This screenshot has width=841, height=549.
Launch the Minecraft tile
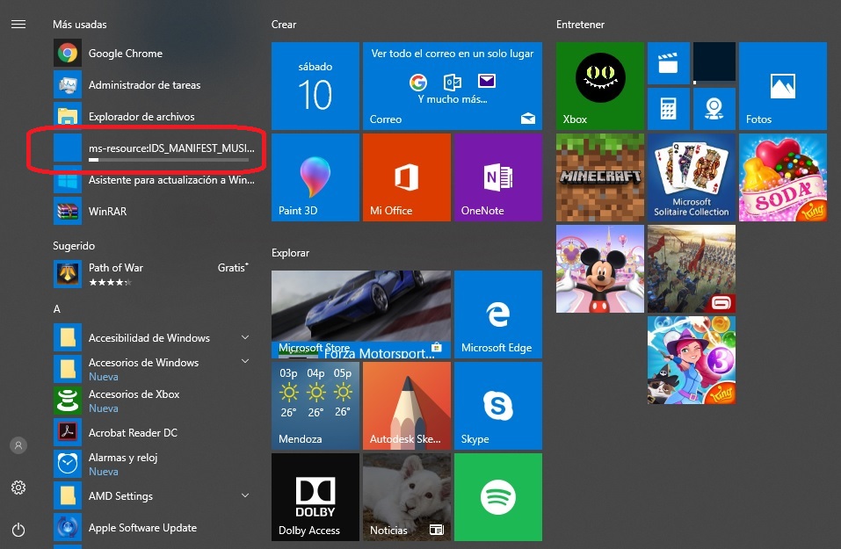click(x=600, y=177)
